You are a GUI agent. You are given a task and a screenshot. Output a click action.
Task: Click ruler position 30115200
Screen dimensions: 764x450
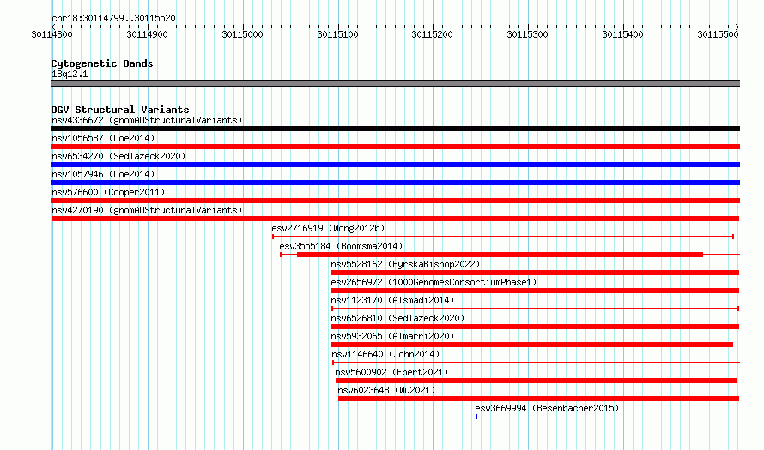tap(432, 34)
